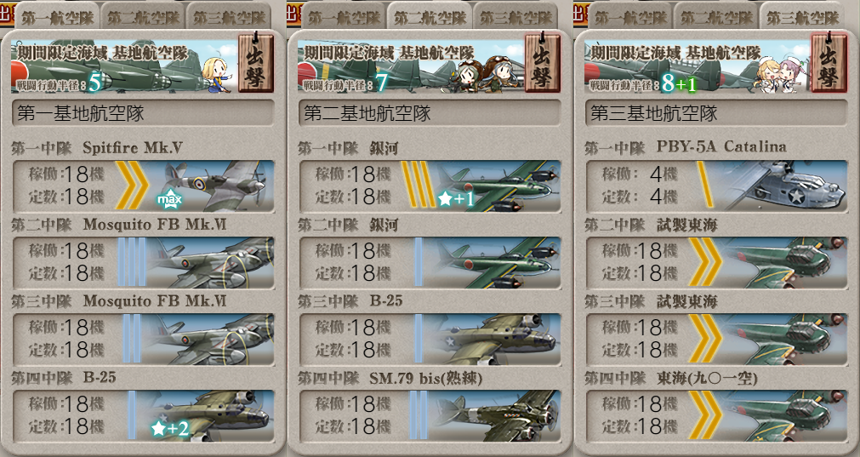The image size is (860, 457).
Task: Toggle the second air corps 出撃 tag
Action: coord(542,62)
